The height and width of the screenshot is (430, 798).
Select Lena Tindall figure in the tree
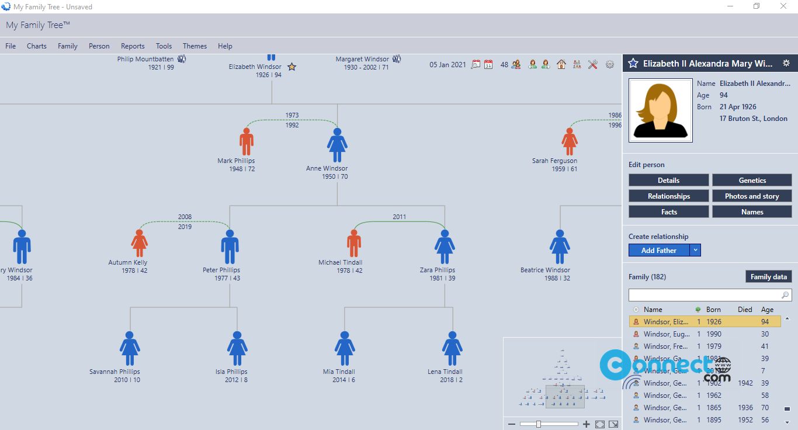[x=452, y=349]
